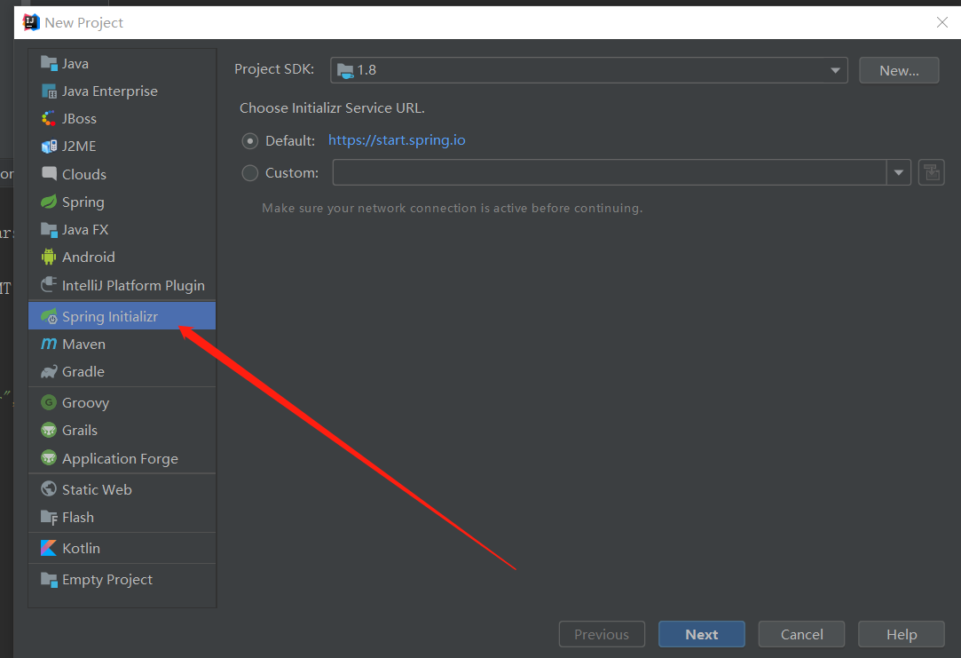Click the Java Enterprise icon
Viewport: 961px width, 658px height.
(x=49, y=91)
